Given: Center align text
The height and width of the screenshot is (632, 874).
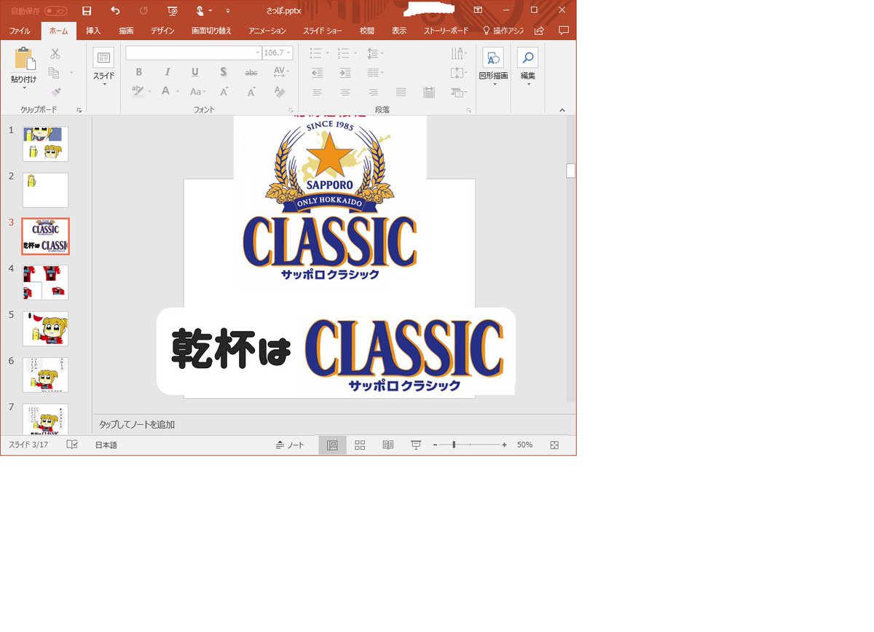Looking at the screenshot, I should (x=345, y=92).
